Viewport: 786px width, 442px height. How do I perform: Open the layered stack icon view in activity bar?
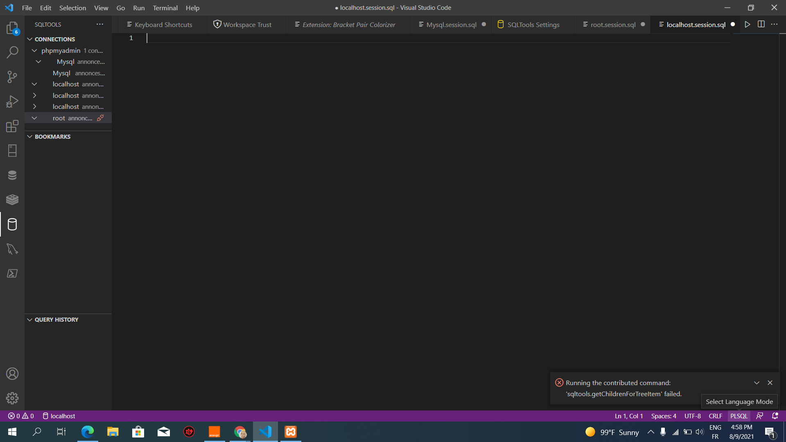(12, 200)
